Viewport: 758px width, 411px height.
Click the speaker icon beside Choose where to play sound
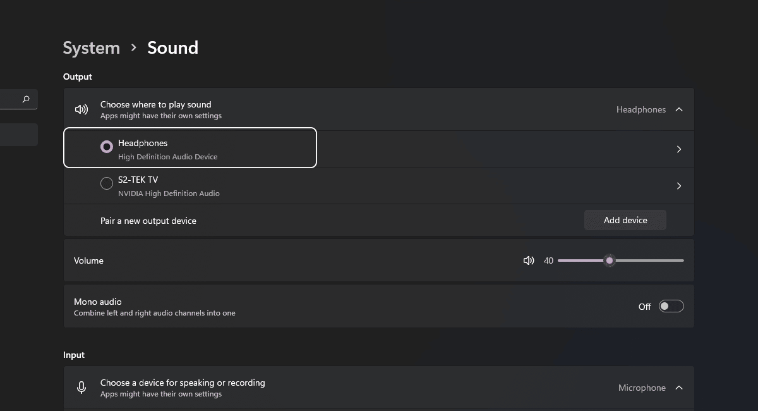pyautogui.click(x=81, y=109)
